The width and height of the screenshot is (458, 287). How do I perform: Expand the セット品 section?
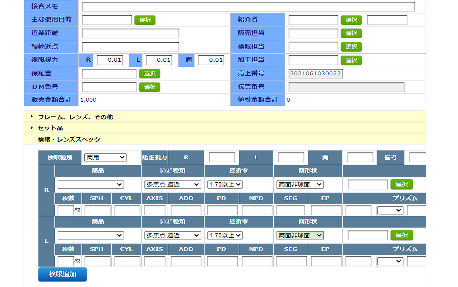point(50,128)
